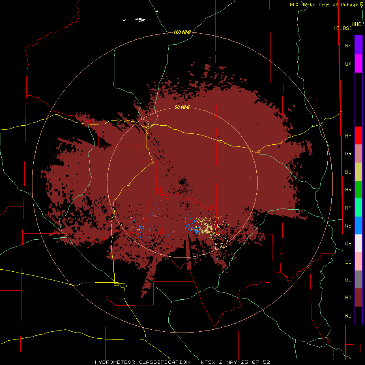Screen dimensions: 365x365
Task: Click the WS legend label
Action: [348, 225]
